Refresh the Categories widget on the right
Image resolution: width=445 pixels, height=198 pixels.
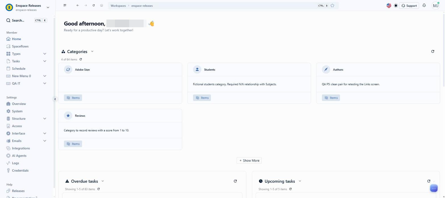click(x=433, y=51)
